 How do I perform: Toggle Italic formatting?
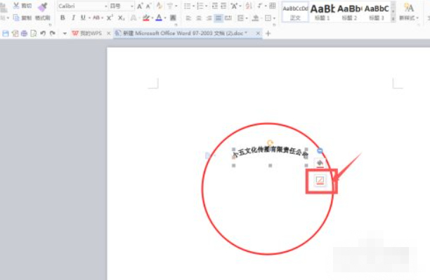(x=73, y=18)
